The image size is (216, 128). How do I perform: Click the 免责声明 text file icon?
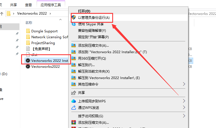coord(28,49)
